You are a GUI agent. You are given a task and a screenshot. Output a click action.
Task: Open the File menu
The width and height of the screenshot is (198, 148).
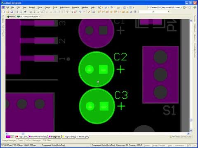point(13,7)
